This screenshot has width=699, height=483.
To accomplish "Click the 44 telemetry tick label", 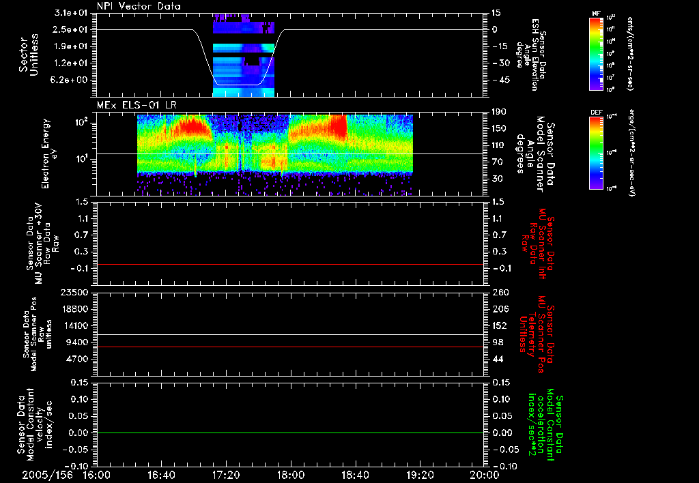I will pos(498,359).
